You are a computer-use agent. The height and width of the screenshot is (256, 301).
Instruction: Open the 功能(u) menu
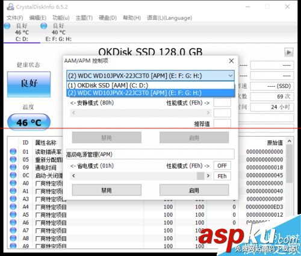click(61, 18)
